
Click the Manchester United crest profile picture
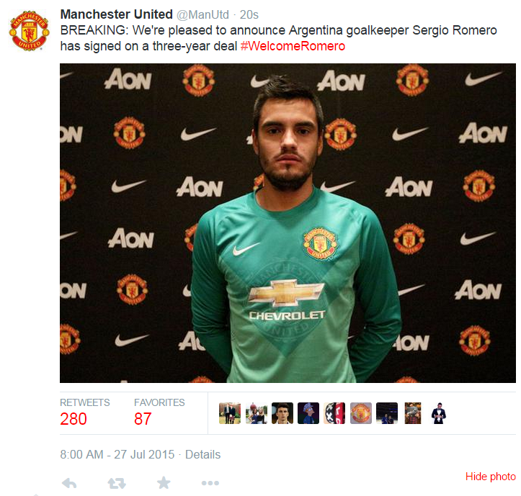click(30, 30)
